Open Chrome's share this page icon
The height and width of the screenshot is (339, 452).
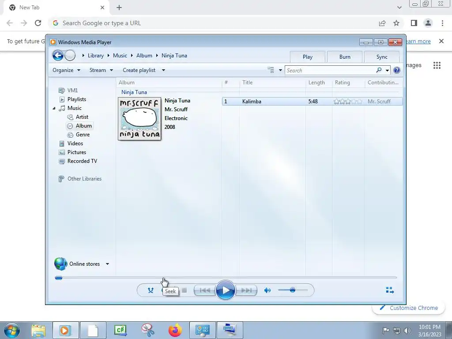click(382, 23)
